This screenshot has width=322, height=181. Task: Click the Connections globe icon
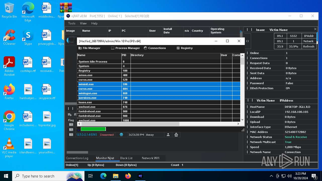145,48
